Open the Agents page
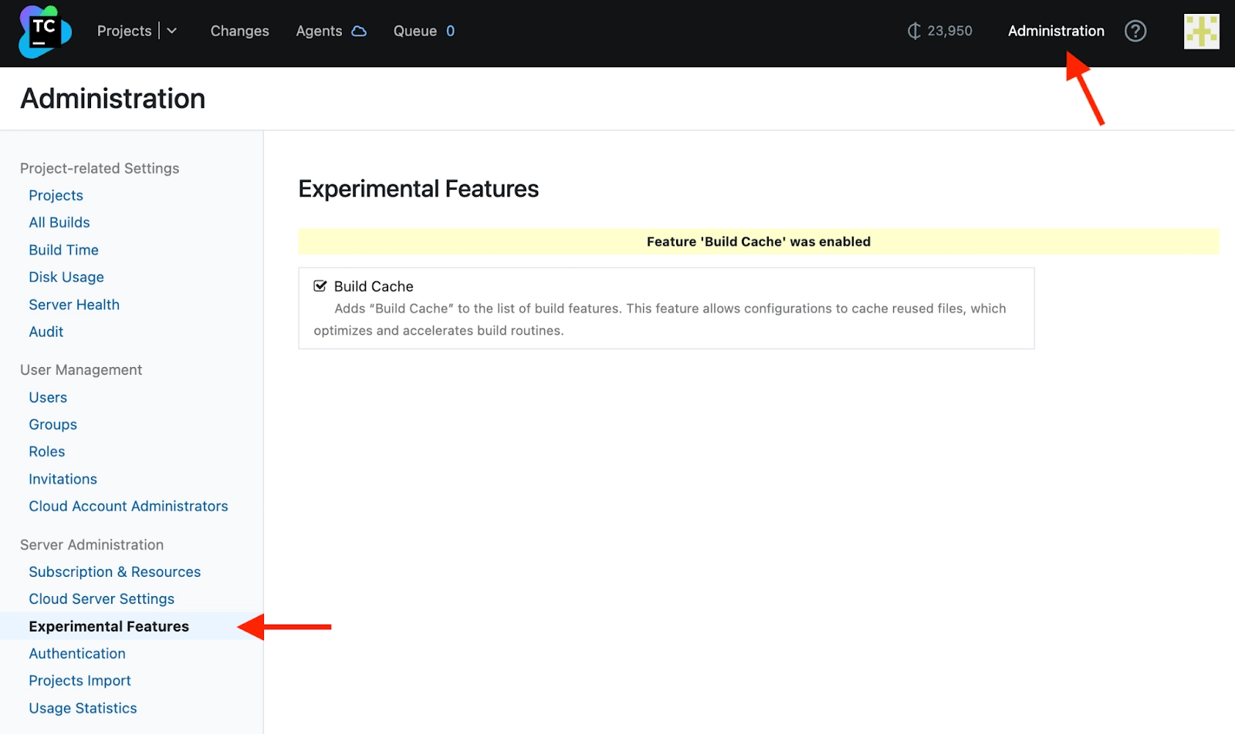Screen dimensions: 1235x734 319,31
